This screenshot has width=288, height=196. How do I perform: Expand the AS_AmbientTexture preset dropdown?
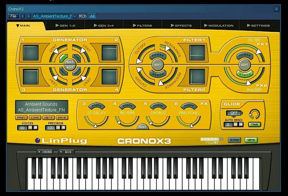pos(74,16)
